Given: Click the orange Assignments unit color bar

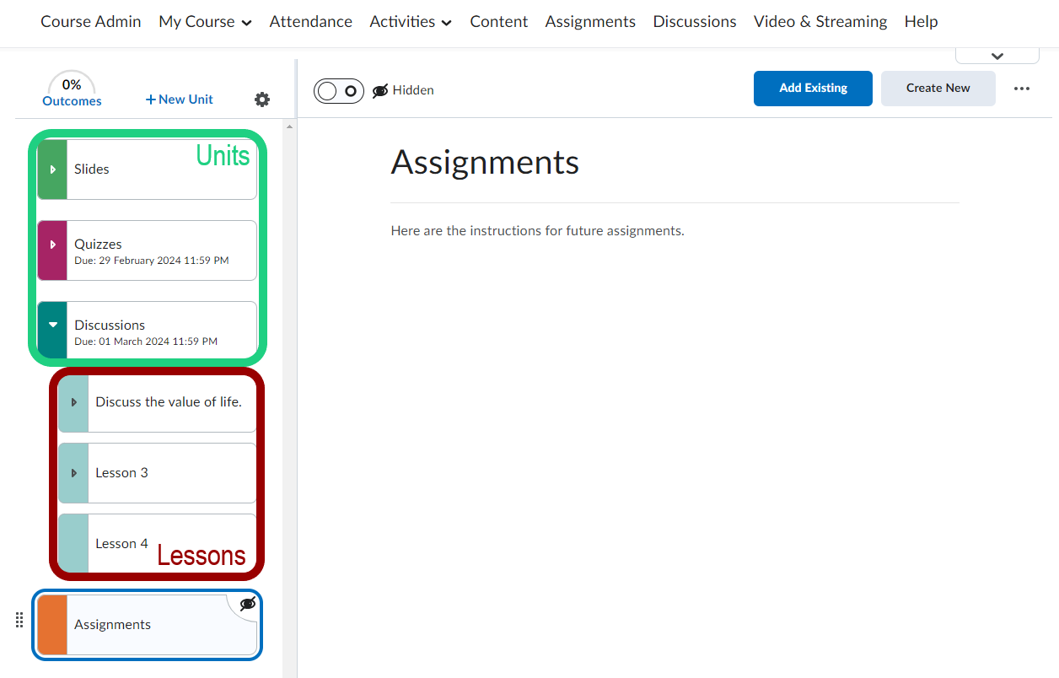Looking at the screenshot, I should (52, 625).
